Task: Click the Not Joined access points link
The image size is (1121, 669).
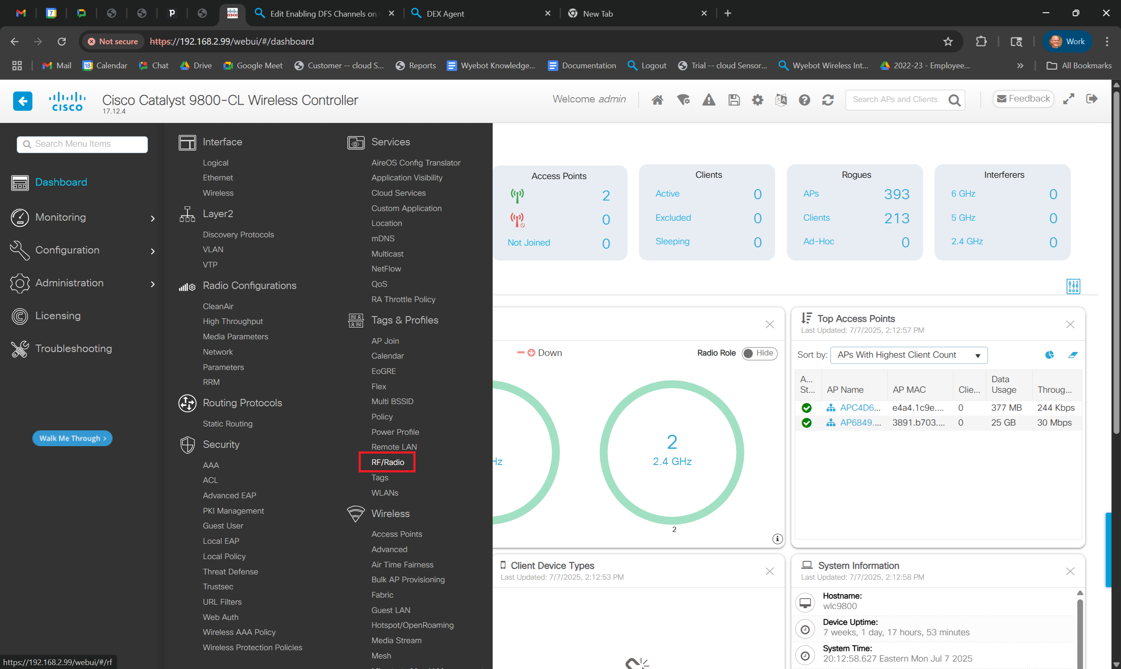Action: [529, 243]
